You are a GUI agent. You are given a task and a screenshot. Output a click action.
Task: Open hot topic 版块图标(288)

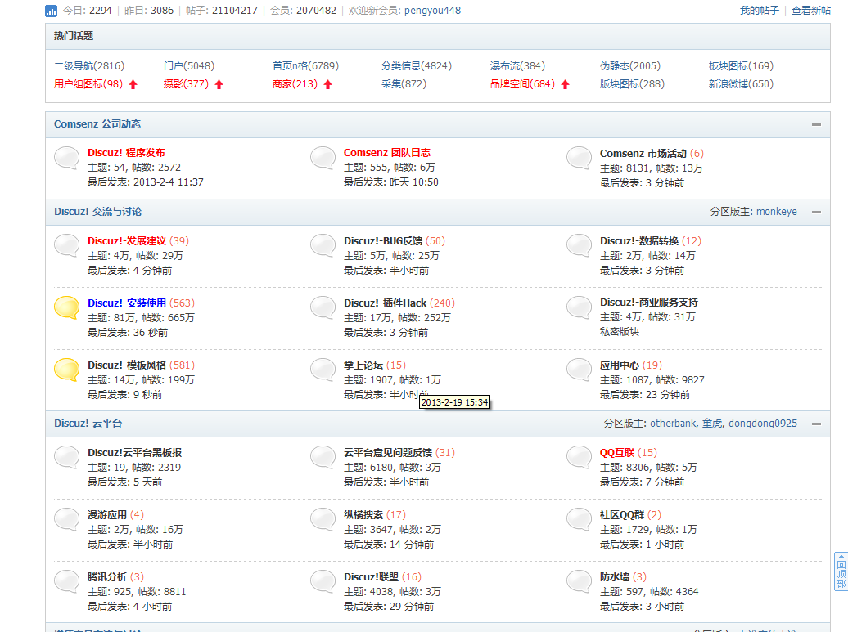pyautogui.click(x=632, y=83)
